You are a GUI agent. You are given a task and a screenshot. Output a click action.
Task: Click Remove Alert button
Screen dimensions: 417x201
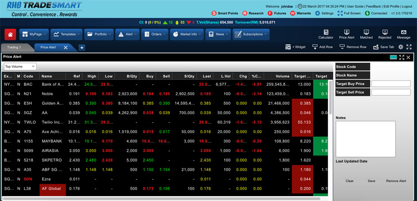tap(396, 181)
